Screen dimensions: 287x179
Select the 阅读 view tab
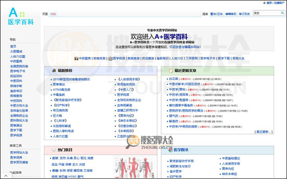click(205, 14)
